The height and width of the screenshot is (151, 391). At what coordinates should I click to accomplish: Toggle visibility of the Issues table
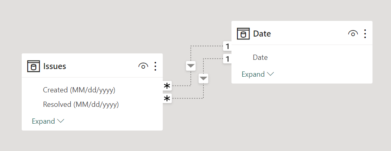[x=143, y=66]
